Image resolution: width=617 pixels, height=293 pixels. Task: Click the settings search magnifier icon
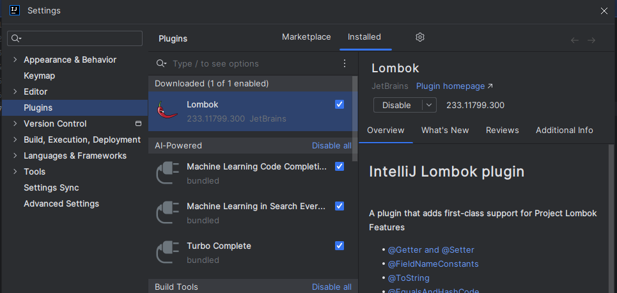click(16, 38)
